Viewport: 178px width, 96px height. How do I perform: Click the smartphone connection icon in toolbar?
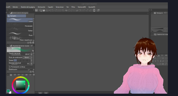pos(94,10)
